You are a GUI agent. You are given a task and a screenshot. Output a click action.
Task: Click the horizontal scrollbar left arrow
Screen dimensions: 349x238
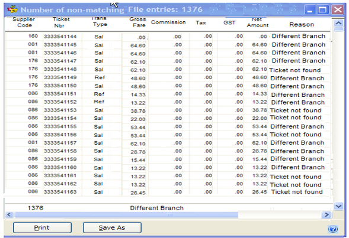[9, 215]
